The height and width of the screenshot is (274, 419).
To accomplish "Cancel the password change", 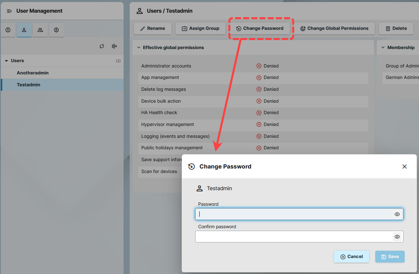I will click(x=351, y=256).
